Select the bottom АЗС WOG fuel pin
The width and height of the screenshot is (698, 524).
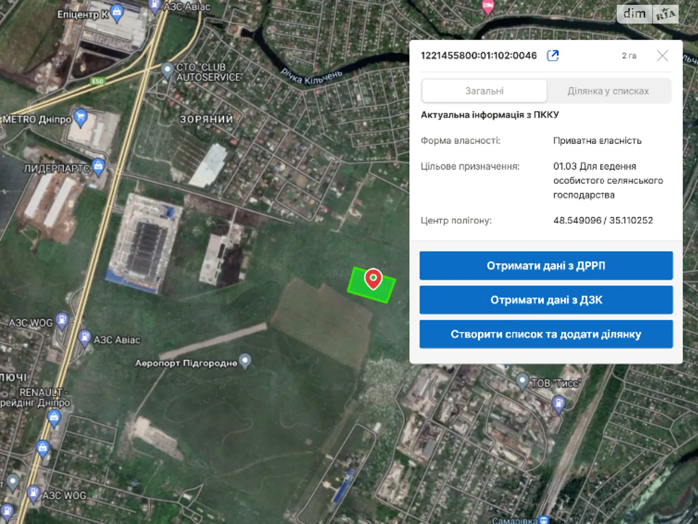33,493
